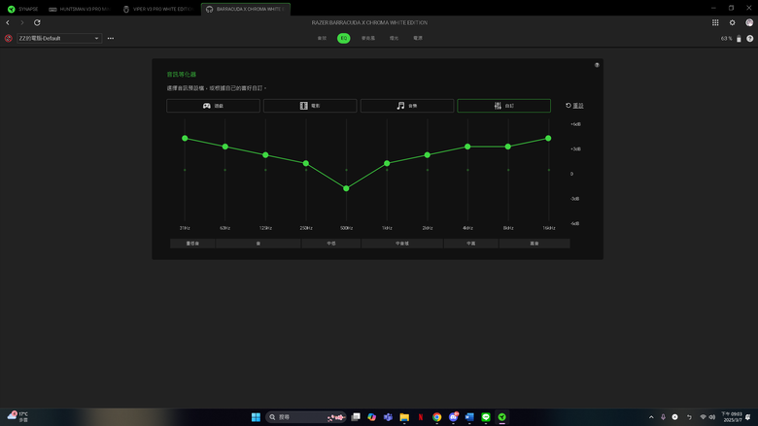
Task: Open the weather widget showing 17°C
Action: coord(17,417)
